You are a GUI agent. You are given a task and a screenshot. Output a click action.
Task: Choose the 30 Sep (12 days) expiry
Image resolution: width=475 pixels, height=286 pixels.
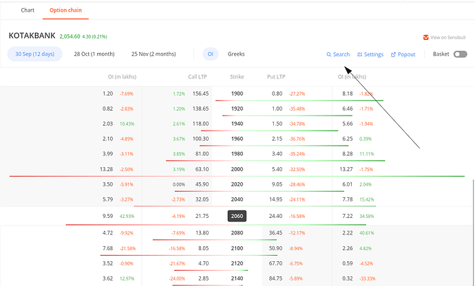(35, 54)
